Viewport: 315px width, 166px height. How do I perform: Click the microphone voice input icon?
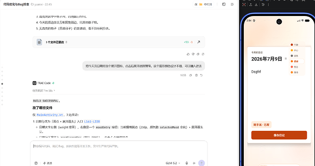(187, 163)
